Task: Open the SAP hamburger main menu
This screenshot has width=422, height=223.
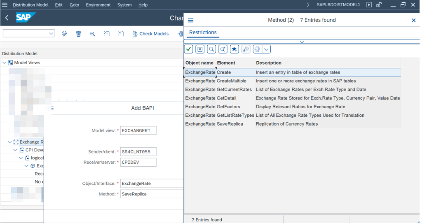Action: coord(5,5)
